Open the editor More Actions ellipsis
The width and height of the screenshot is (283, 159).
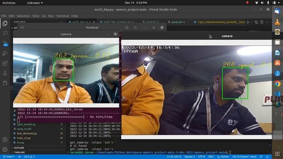267,22
